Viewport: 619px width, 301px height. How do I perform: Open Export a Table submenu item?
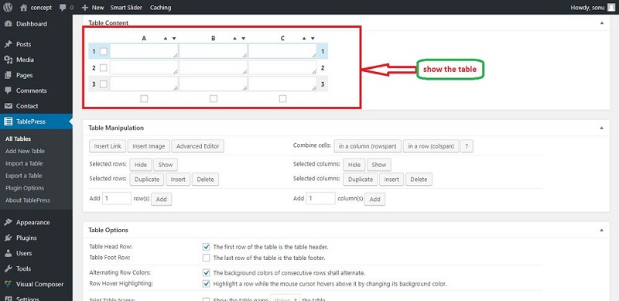24,176
